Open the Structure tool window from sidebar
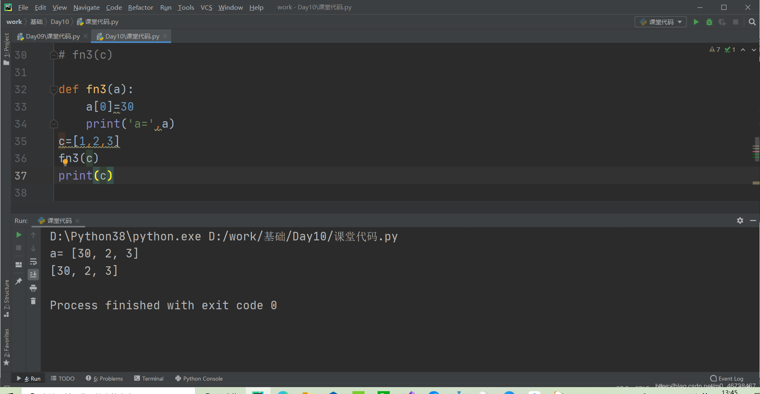The height and width of the screenshot is (394, 760). pos(6,298)
